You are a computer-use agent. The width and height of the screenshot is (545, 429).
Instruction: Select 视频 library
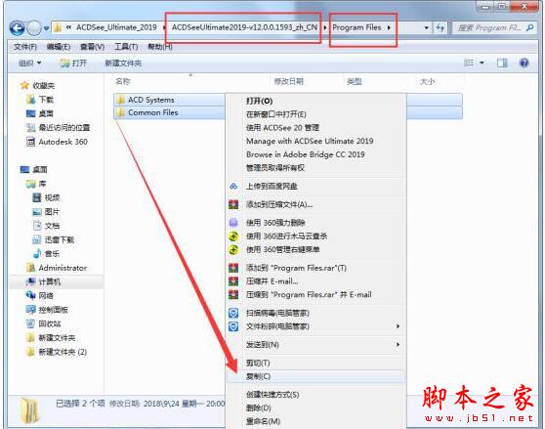tap(46, 197)
